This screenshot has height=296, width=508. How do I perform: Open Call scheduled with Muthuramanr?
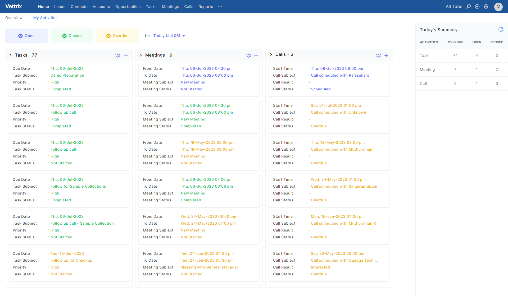[x=342, y=149]
